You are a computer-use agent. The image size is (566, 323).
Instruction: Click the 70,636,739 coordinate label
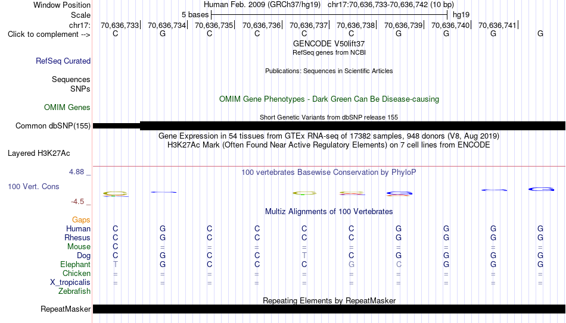(403, 25)
